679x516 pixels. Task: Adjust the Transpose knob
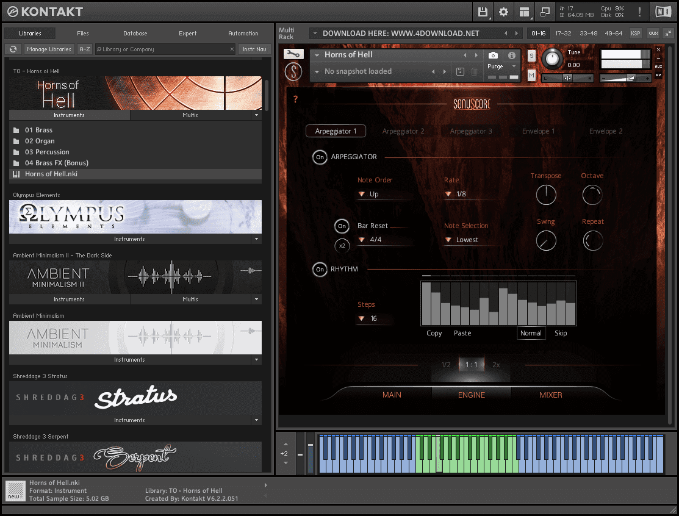click(x=546, y=195)
